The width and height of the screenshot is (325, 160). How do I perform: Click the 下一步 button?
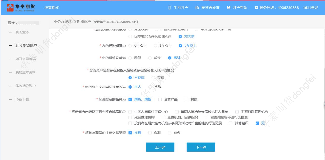[201, 147]
